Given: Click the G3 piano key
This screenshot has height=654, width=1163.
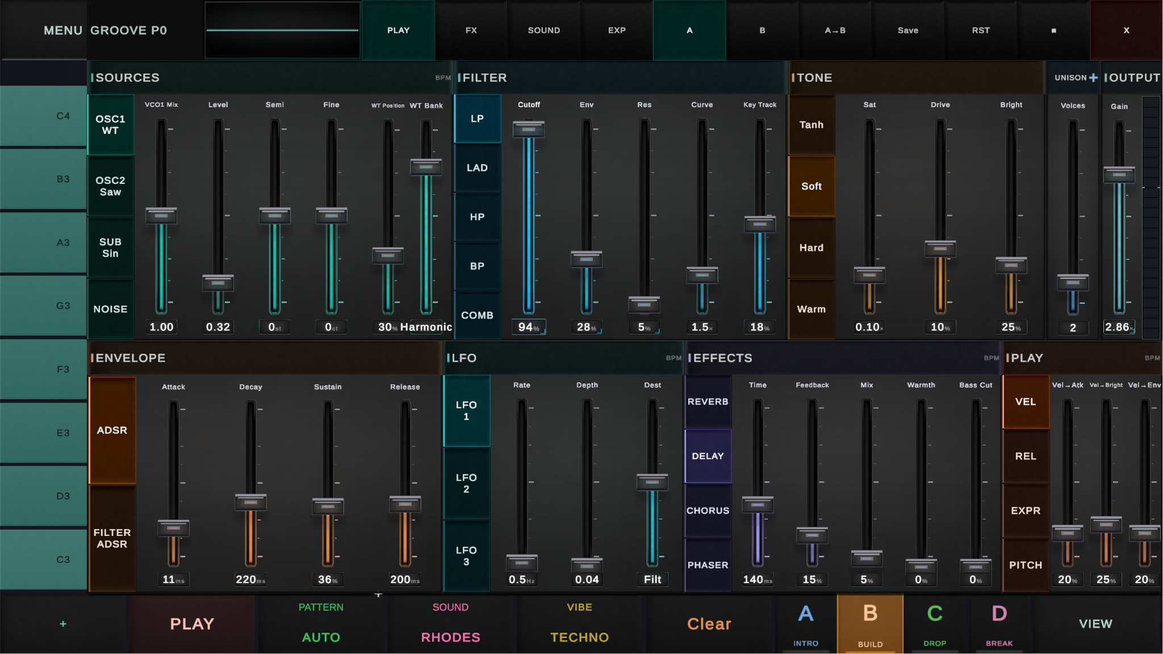Looking at the screenshot, I should 43,305.
